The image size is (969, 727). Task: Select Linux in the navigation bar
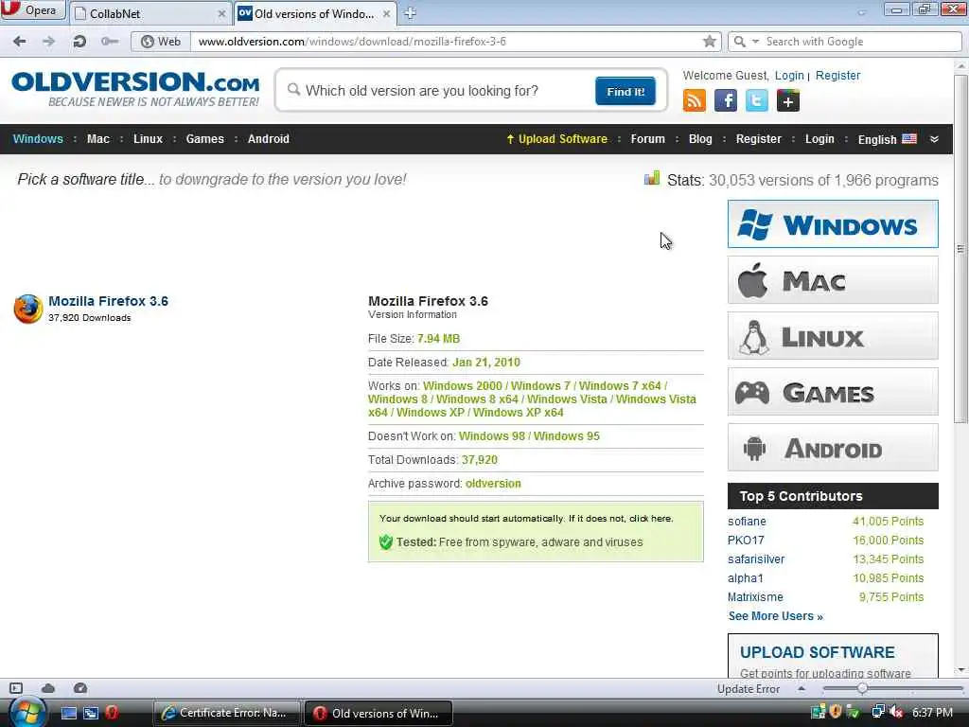coord(148,139)
